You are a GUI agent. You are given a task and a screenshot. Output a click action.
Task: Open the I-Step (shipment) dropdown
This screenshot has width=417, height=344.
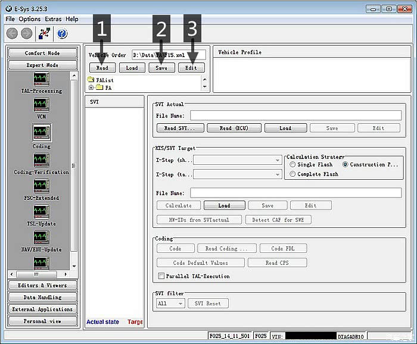point(278,160)
